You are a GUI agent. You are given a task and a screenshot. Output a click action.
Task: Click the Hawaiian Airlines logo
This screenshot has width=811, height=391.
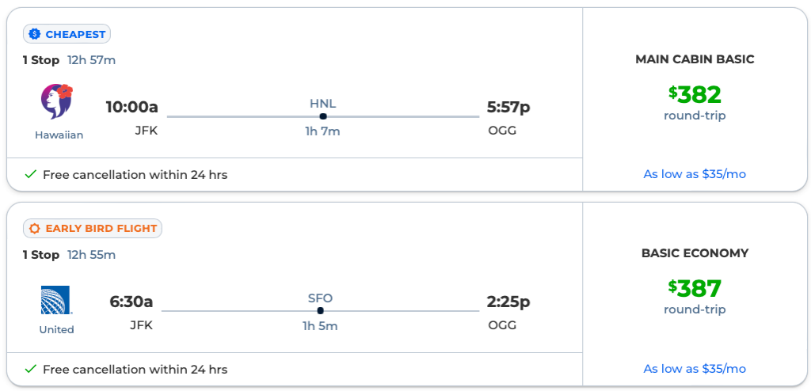[56, 102]
